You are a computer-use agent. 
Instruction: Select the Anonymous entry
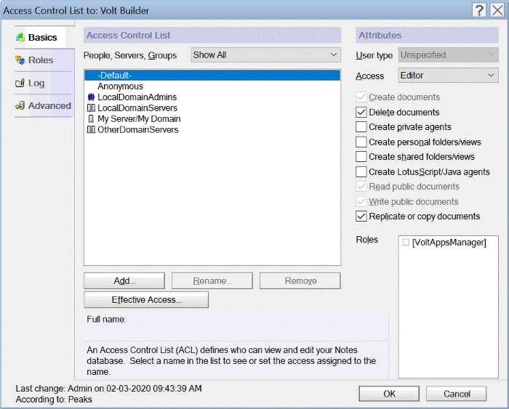point(212,86)
